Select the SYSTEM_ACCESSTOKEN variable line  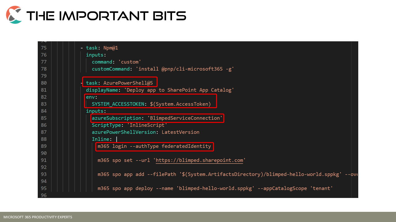[151, 104]
